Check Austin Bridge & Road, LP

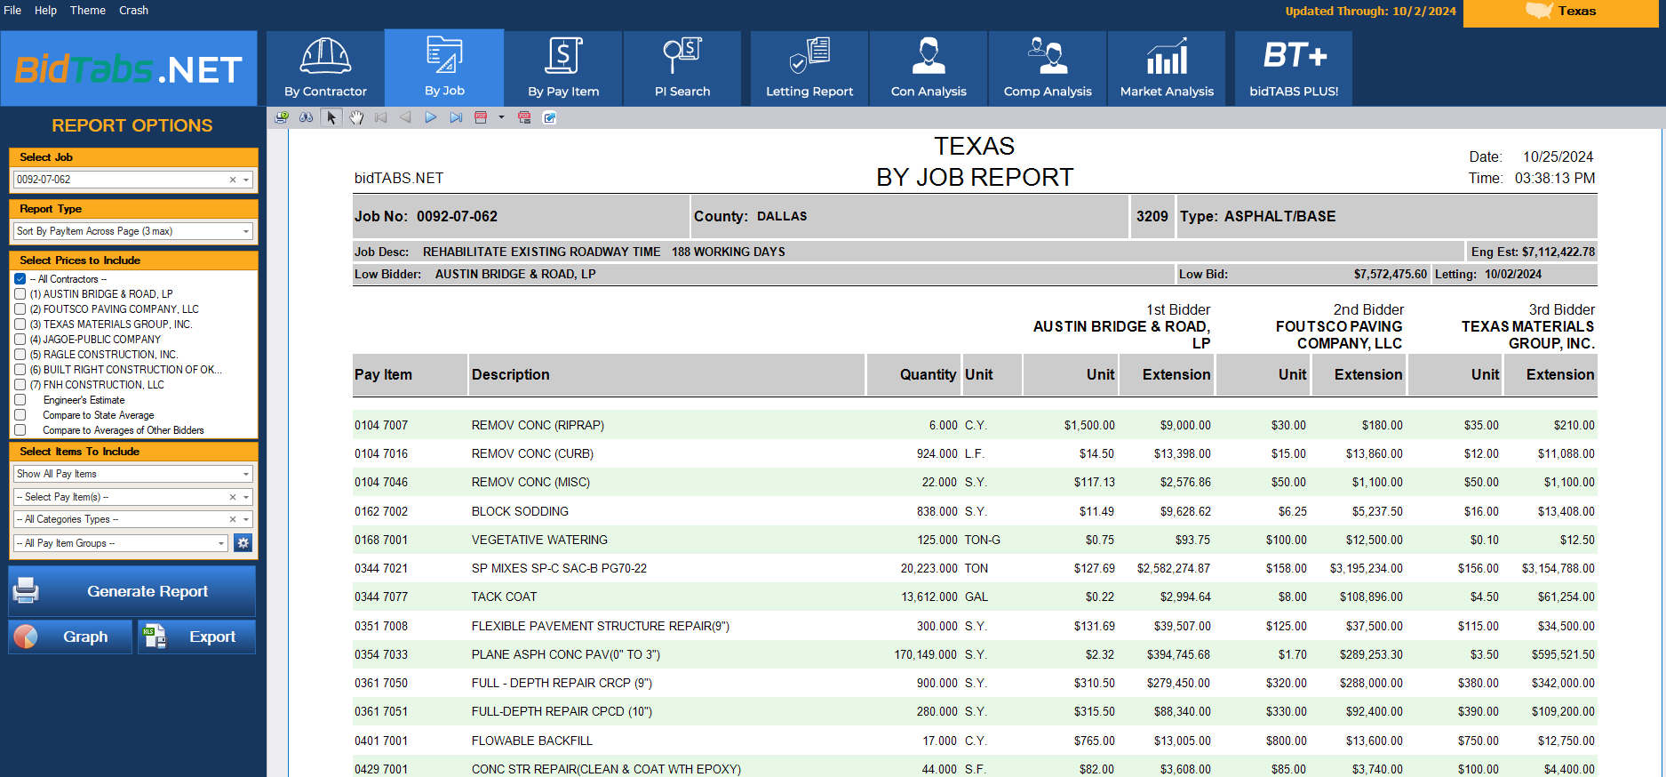pos(20,294)
